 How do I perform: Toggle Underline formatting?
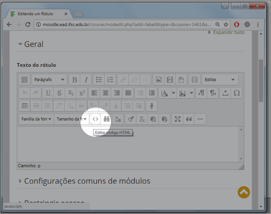(48, 93)
